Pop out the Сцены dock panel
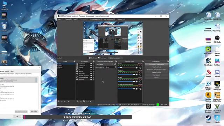224x126 pixels. coord(75,61)
